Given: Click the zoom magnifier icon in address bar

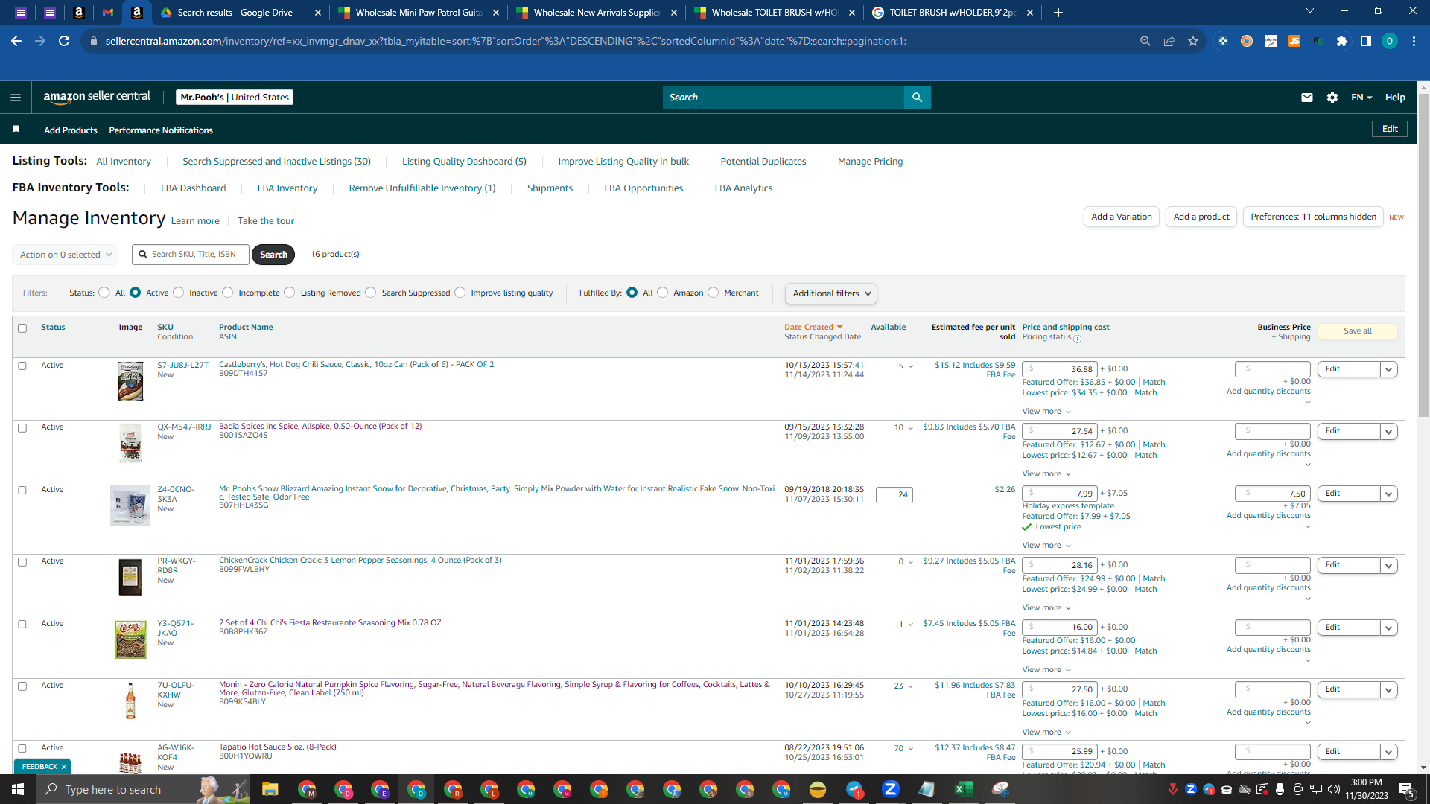Looking at the screenshot, I should (1145, 41).
